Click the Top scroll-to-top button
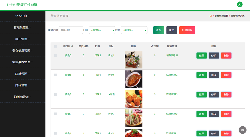This screenshot has width=250, height=137. [x=242, y=130]
